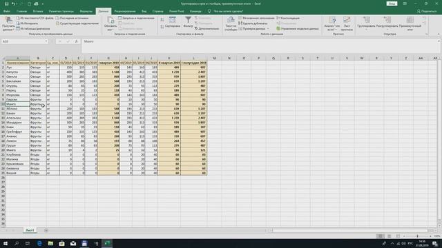This screenshot has width=442, height=248.
Task: Open the Power Pivot tab
Action: 177,11
